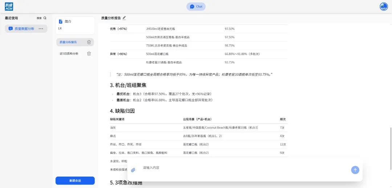Screen dimensions: 392x188
Task: Click the 7次 frequency cell
Action: [x=282, y=128]
